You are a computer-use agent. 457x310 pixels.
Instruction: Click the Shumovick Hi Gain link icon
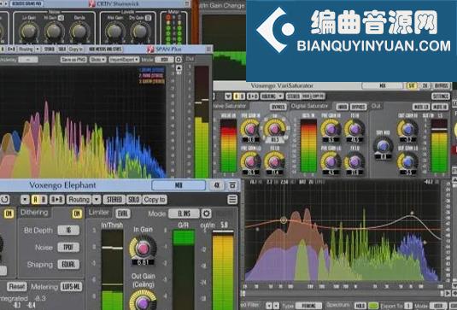point(61,18)
